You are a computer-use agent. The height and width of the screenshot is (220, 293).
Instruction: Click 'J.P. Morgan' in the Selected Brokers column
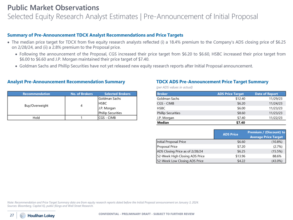pos(107,108)
